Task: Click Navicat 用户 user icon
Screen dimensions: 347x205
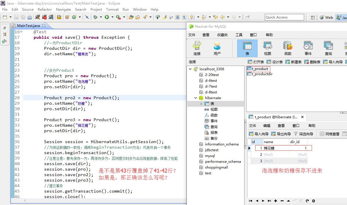Action: (217, 48)
